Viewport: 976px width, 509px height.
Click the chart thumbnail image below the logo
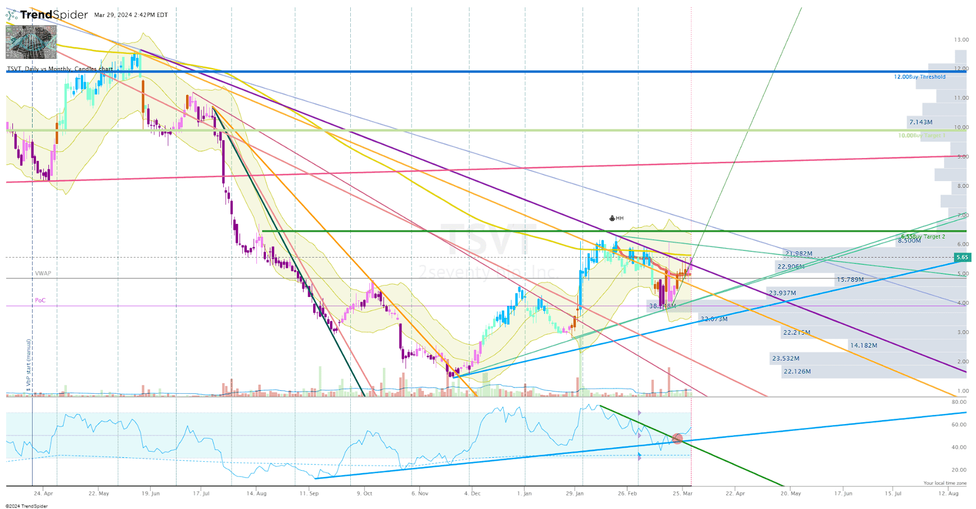click(x=31, y=42)
